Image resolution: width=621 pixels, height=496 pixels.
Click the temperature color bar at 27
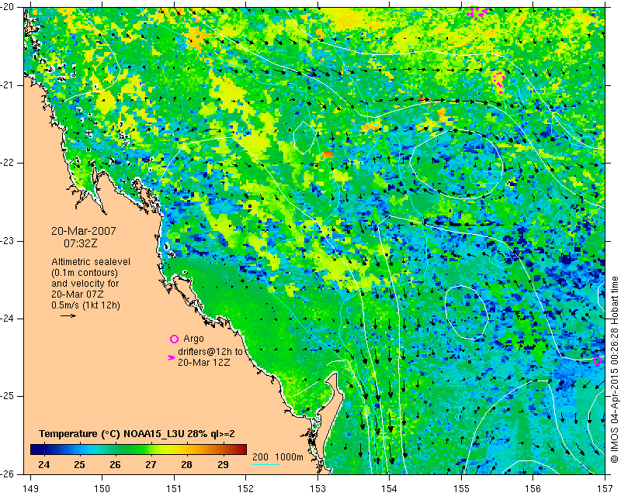(x=151, y=449)
